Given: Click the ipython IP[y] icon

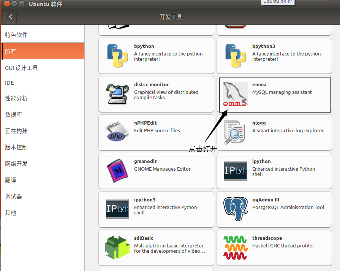Looking at the screenshot, I should point(236,171).
